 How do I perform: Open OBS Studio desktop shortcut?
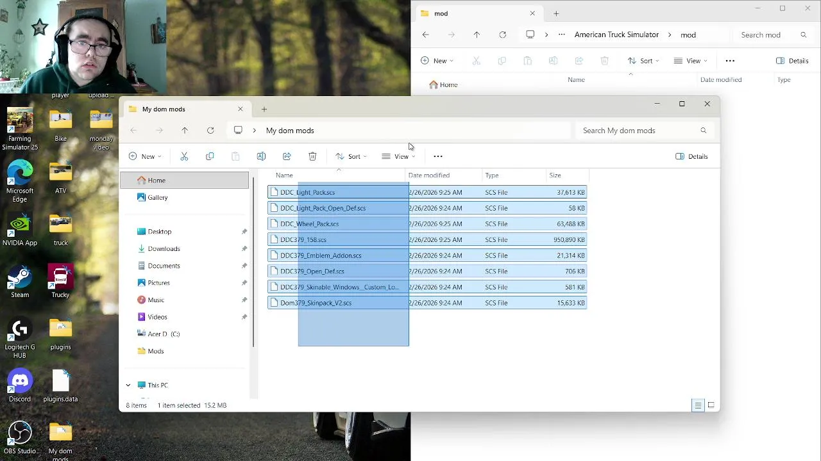20,438
